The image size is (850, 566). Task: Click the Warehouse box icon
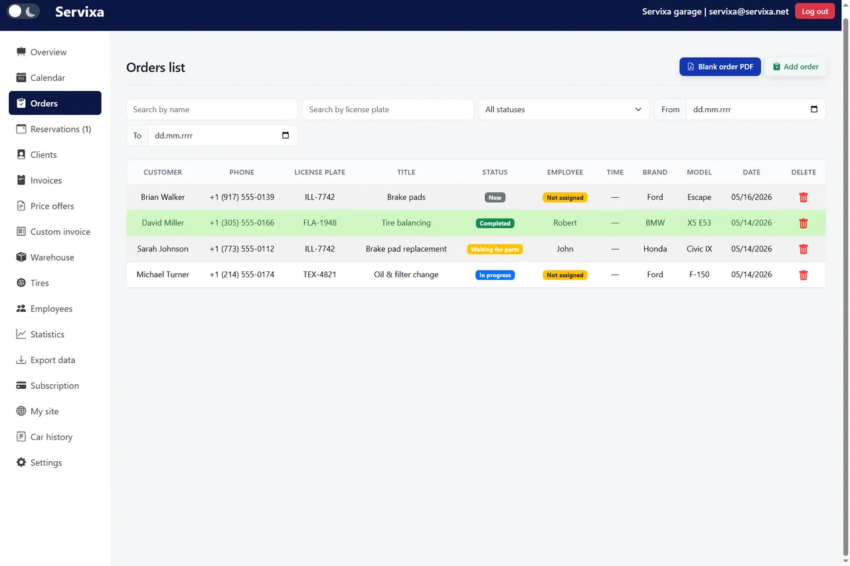[x=21, y=257]
